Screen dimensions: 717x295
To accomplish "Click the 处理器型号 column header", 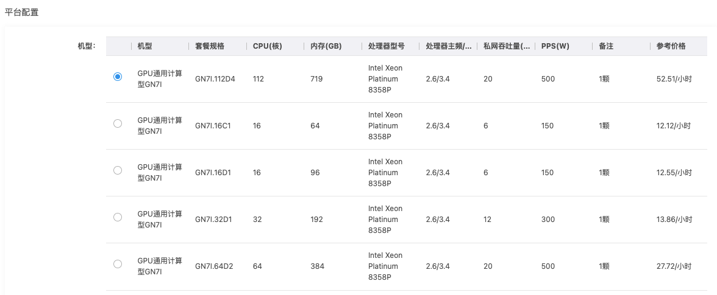I will point(386,46).
